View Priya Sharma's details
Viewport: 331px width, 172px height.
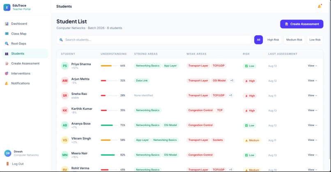(x=313, y=66)
